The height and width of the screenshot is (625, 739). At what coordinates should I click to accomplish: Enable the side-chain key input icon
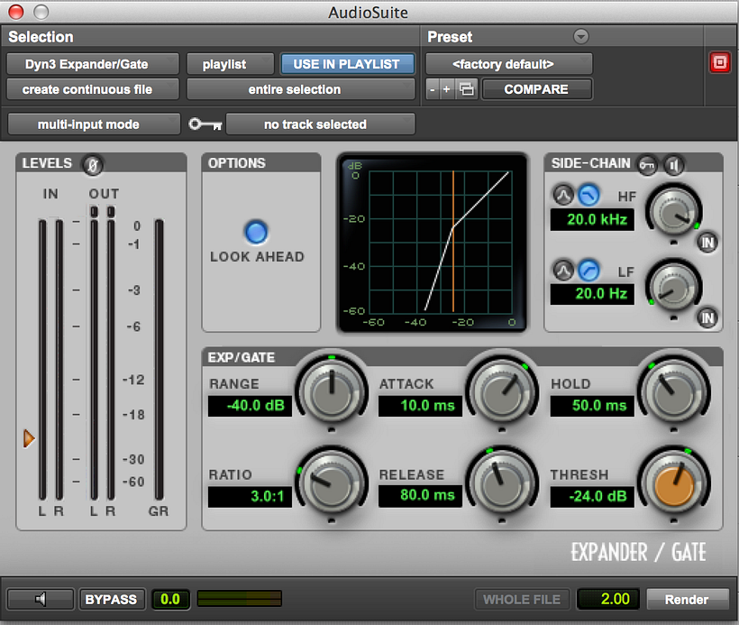pyautogui.click(x=645, y=165)
